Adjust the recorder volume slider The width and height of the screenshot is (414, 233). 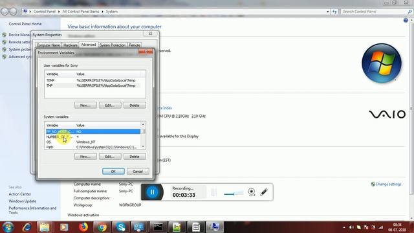point(234,194)
